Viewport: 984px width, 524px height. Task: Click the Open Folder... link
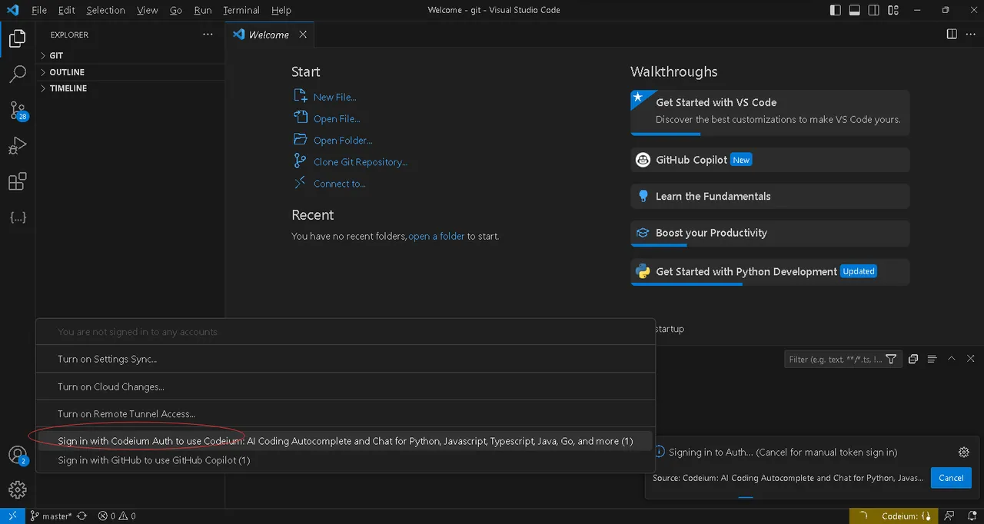(x=343, y=141)
